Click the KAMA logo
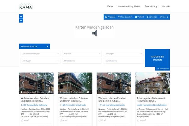The image size is (189, 126). coord(26,7)
